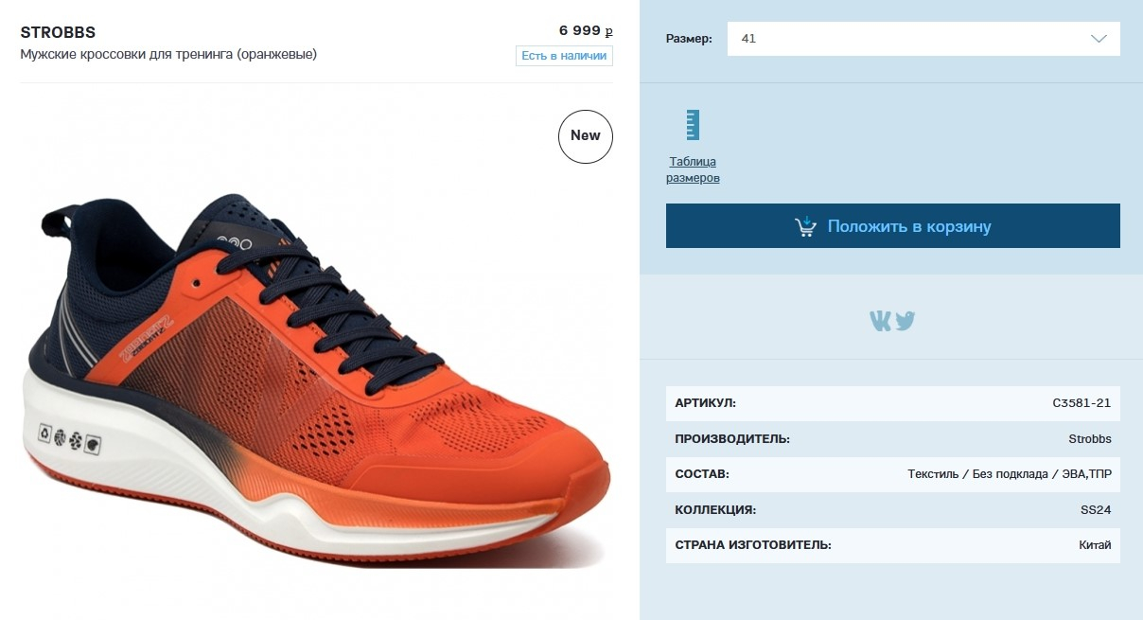1143x620 pixels.
Task: Click the Положить в корзину button
Action: (893, 226)
